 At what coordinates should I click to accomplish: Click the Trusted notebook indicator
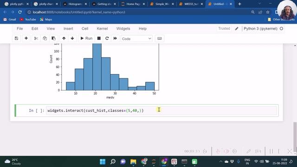pos(224,29)
